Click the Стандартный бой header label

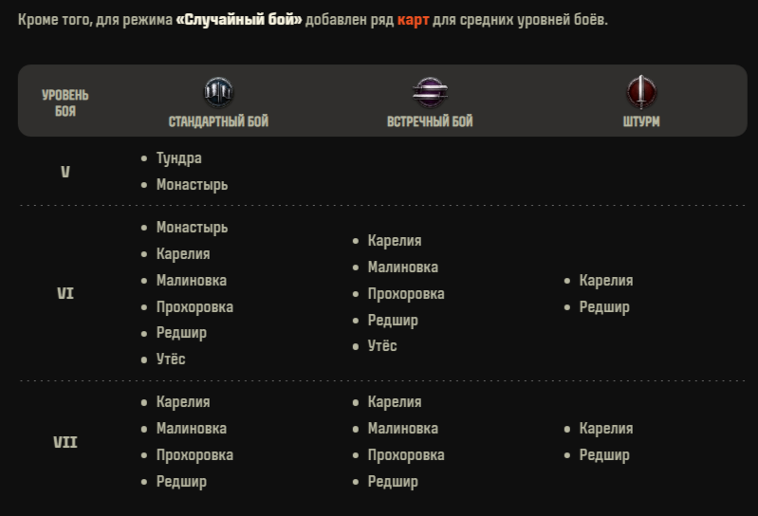pos(218,121)
